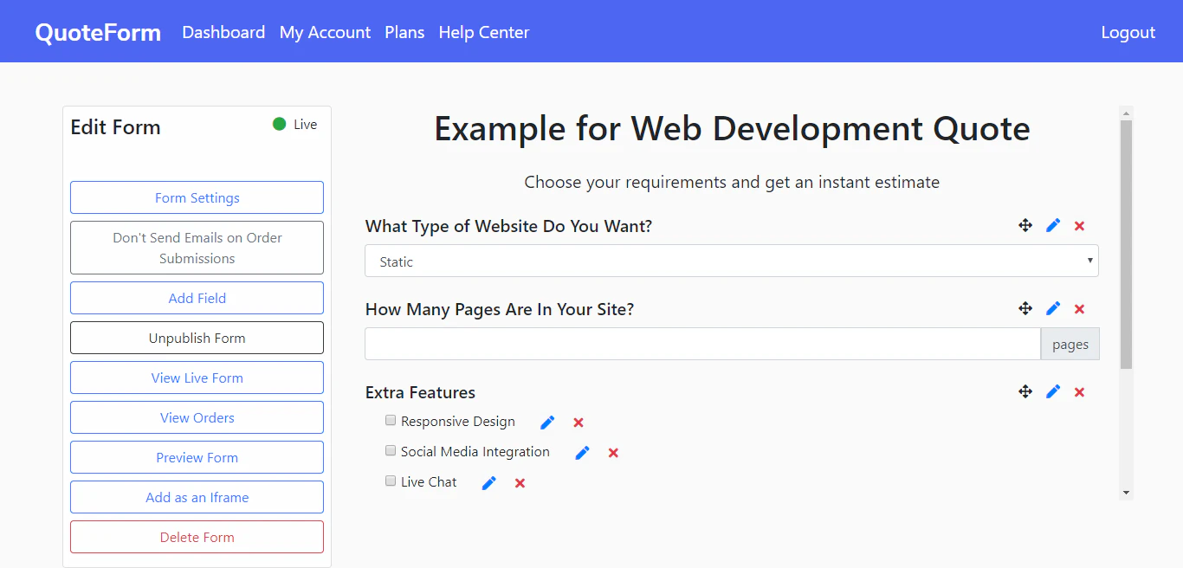Edit the Extra Features section
This screenshot has height=568, width=1183.
point(1053,391)
